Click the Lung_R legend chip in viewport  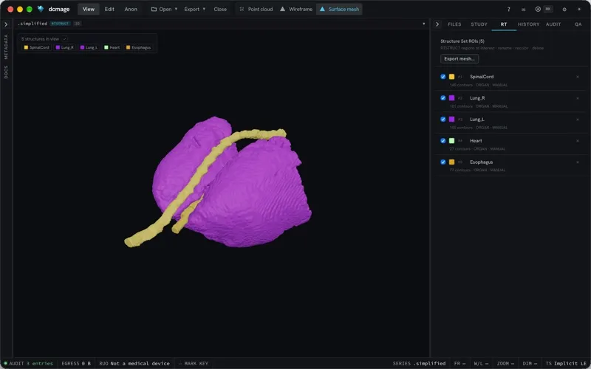(x=64, y=47)
